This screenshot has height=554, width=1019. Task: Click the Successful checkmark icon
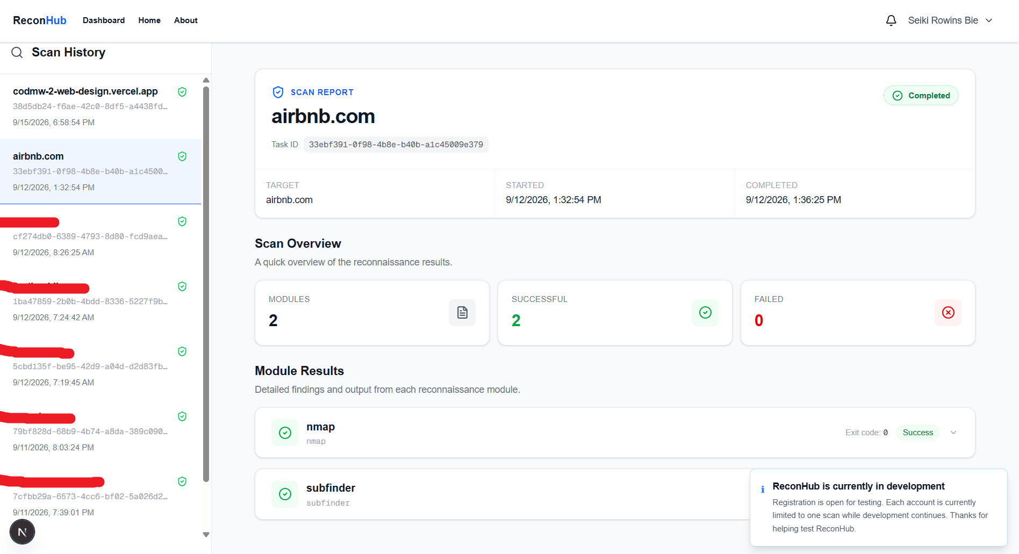coord(705,313)
